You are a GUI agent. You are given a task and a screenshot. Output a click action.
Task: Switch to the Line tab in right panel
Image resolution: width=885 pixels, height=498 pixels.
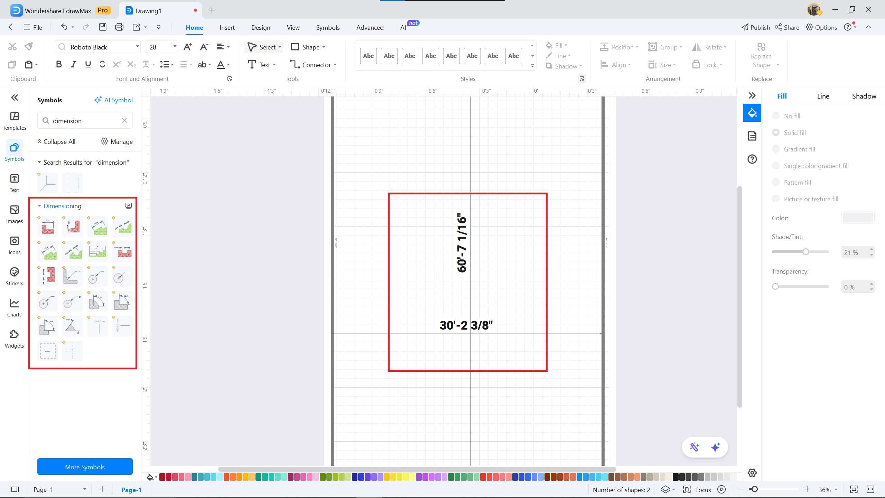pyautogui.click(x=823, y=96)
